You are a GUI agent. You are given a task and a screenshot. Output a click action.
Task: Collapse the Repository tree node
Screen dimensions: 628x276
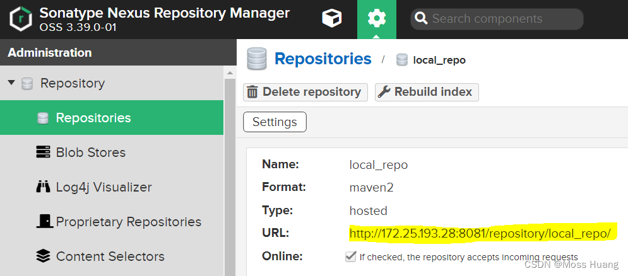11,83
